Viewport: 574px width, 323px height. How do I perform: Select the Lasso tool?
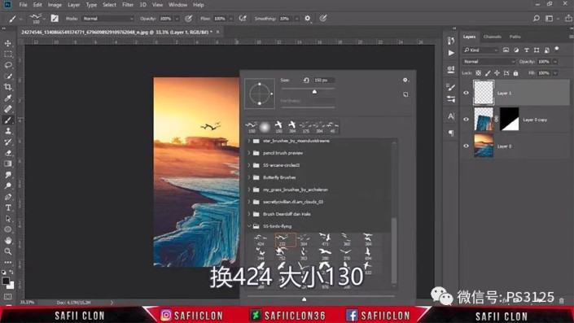(7, 65)
